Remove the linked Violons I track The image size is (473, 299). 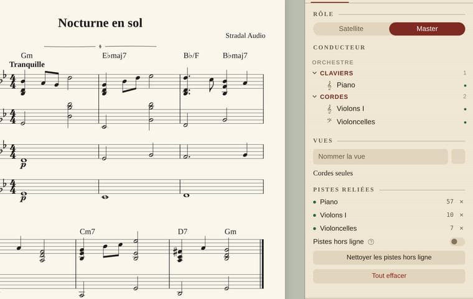[x=461, y=215]
